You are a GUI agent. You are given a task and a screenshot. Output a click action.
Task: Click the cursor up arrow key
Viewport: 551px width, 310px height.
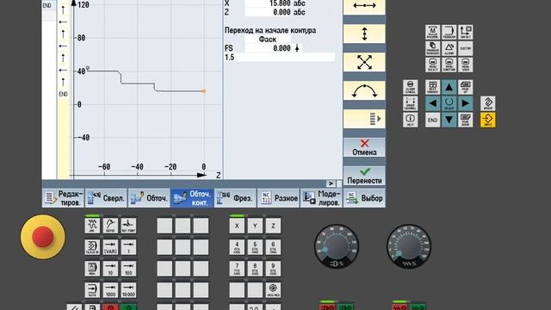449,87
